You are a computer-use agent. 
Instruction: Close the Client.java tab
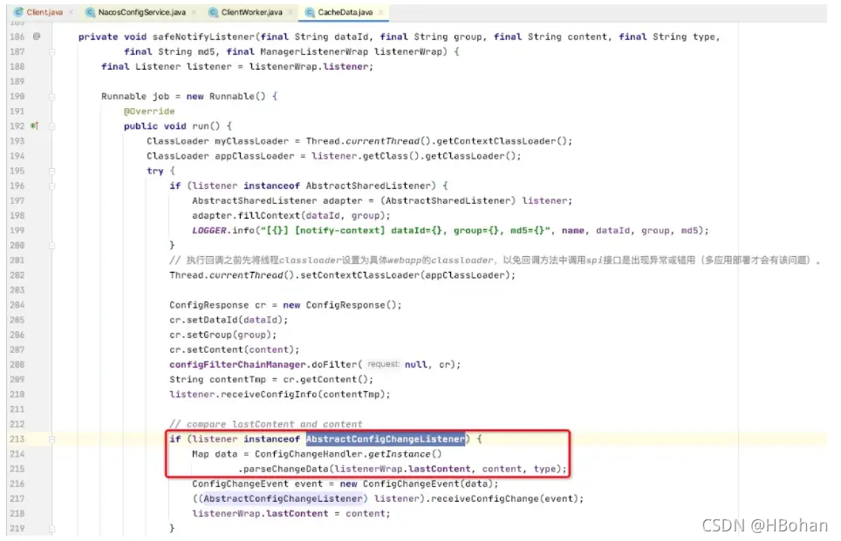(x=71, y=12)
